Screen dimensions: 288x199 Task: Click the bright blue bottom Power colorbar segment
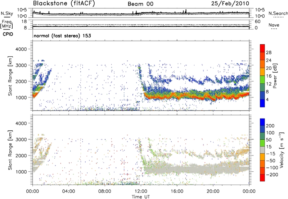click(262, 103)
